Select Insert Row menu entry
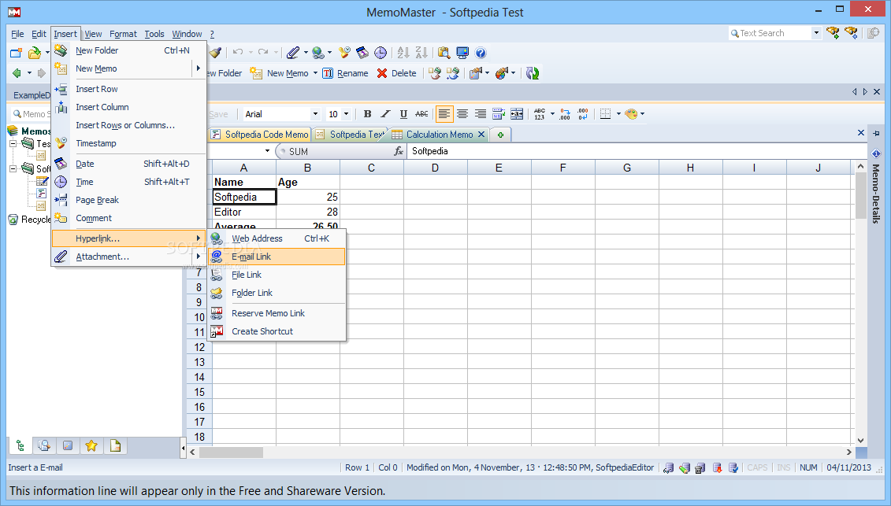891x506 pixels. pyautogui.click(x=129, y=89)
